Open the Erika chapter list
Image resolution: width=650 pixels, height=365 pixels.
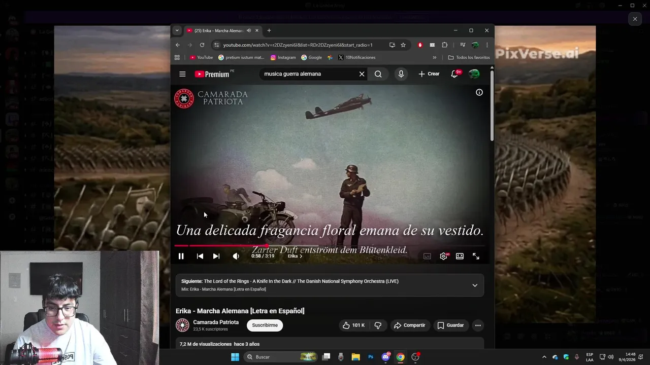click(x=295, y=256)
